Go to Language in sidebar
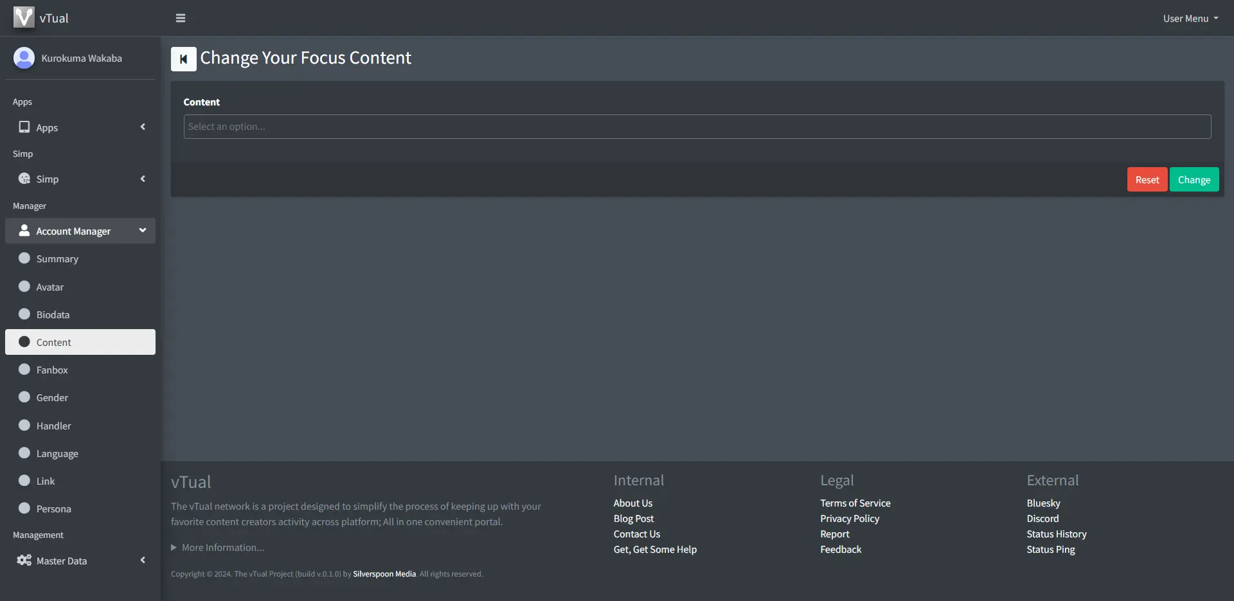The image size is (1234, 601). [57, 453]
